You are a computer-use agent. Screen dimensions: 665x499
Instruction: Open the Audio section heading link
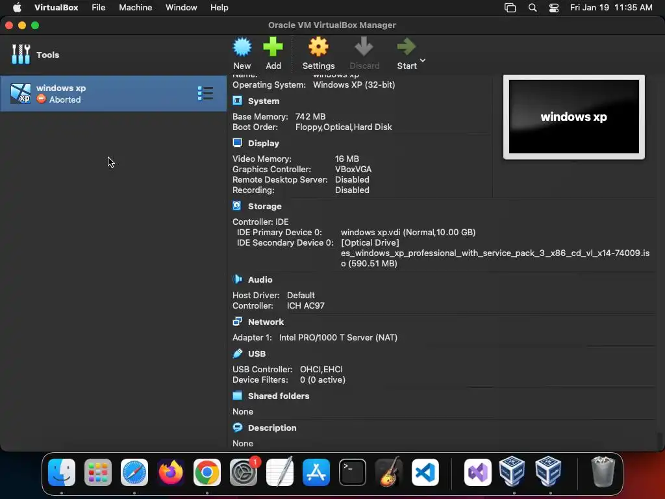tap(260, 279)
